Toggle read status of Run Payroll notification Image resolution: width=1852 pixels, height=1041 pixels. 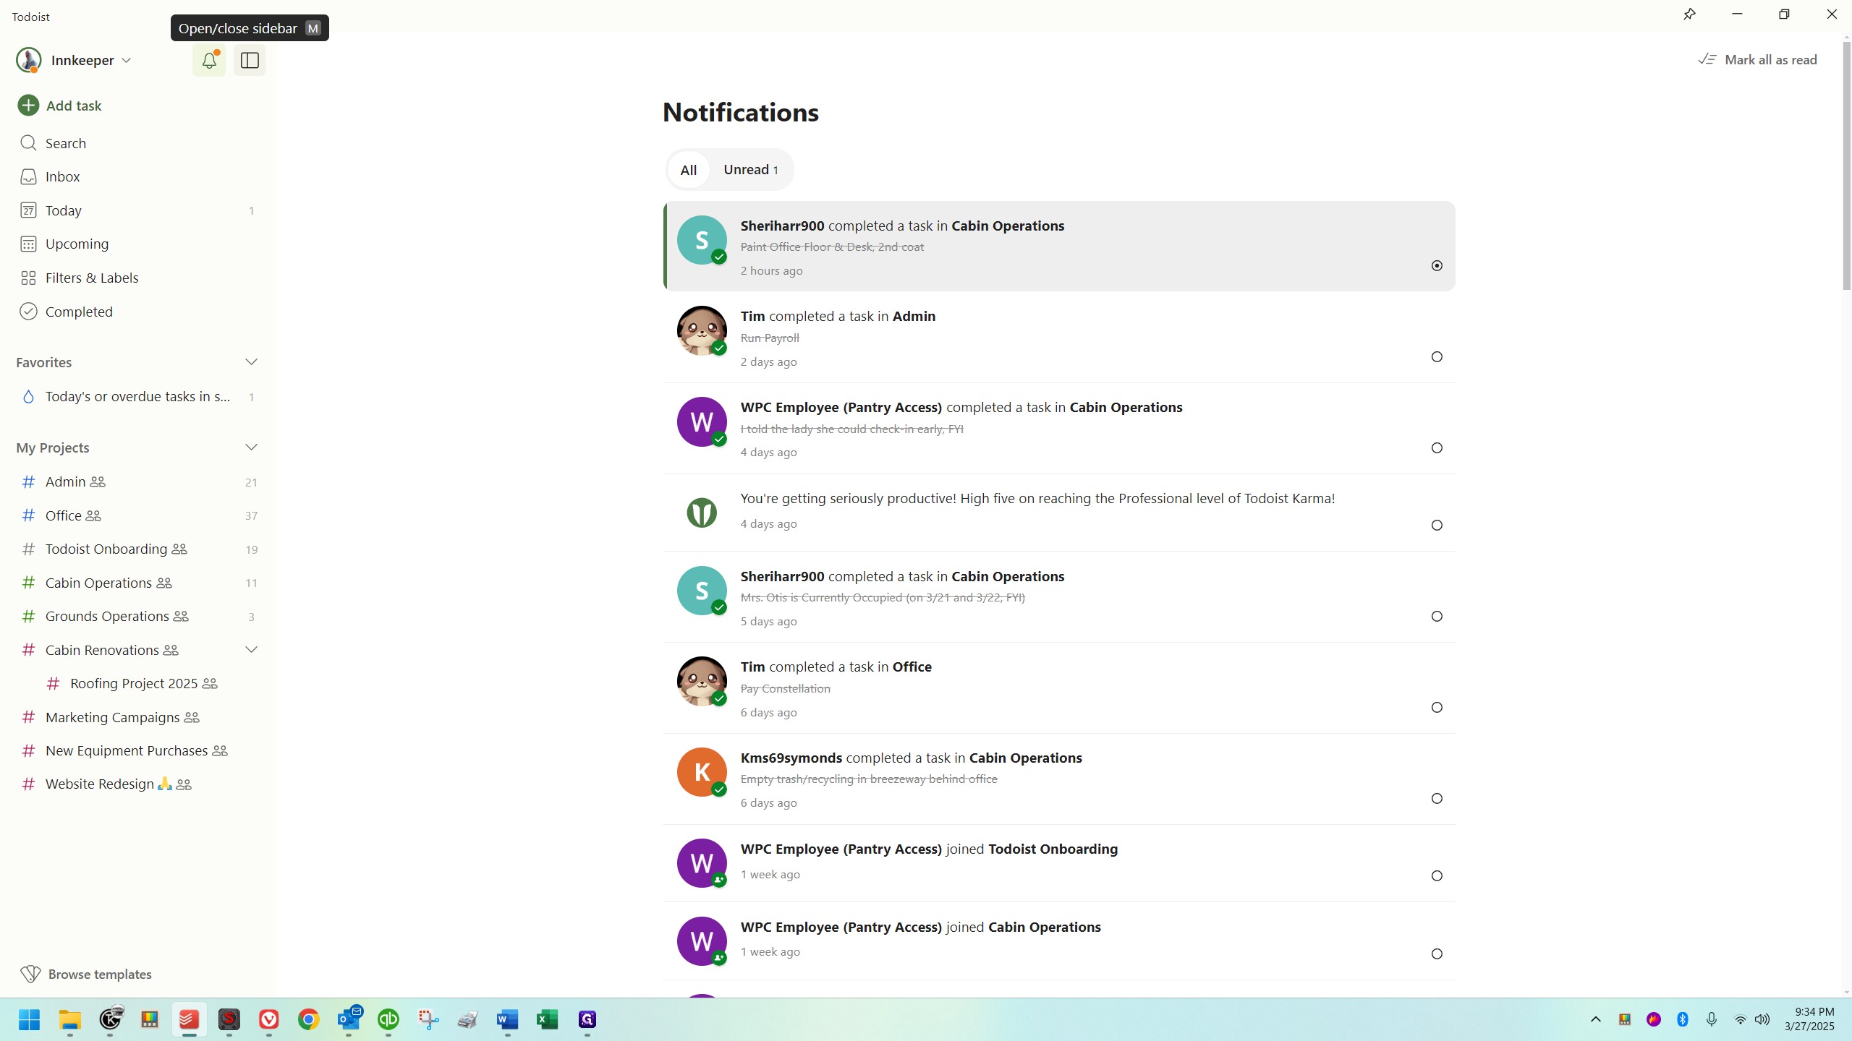click(1437, 357)
